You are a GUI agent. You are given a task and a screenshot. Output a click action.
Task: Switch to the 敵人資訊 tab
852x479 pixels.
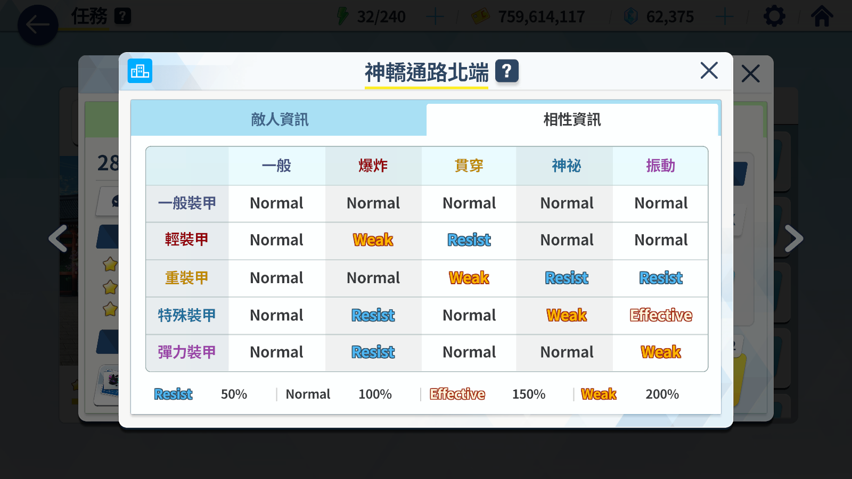click(279, 119)
